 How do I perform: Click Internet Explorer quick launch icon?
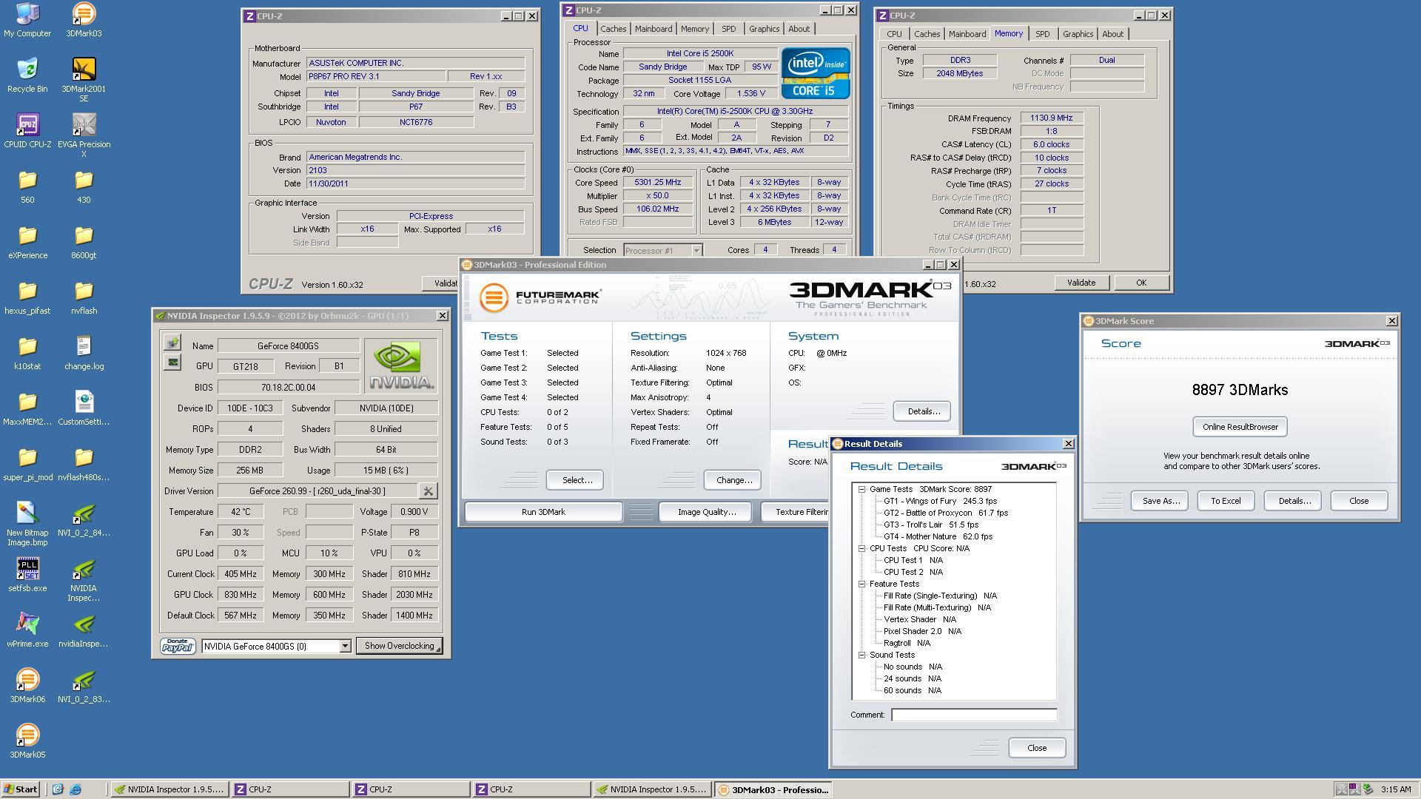75,789
